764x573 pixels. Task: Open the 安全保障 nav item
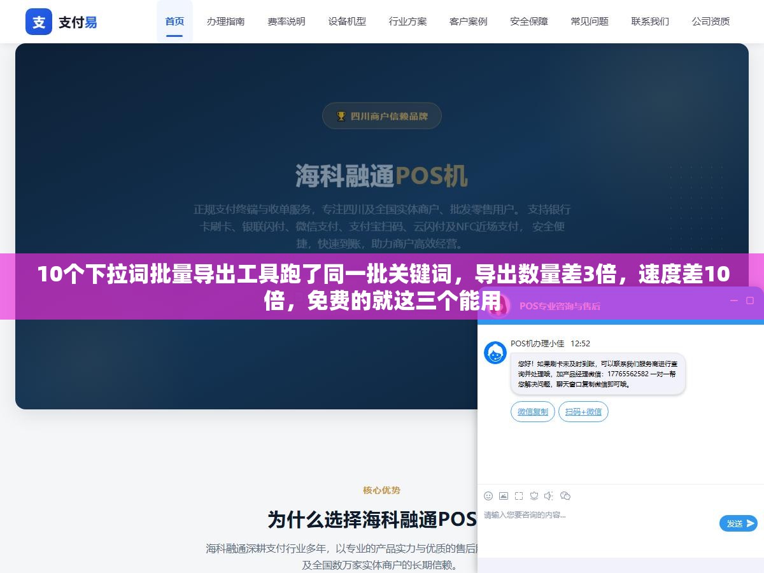(529, 21)
